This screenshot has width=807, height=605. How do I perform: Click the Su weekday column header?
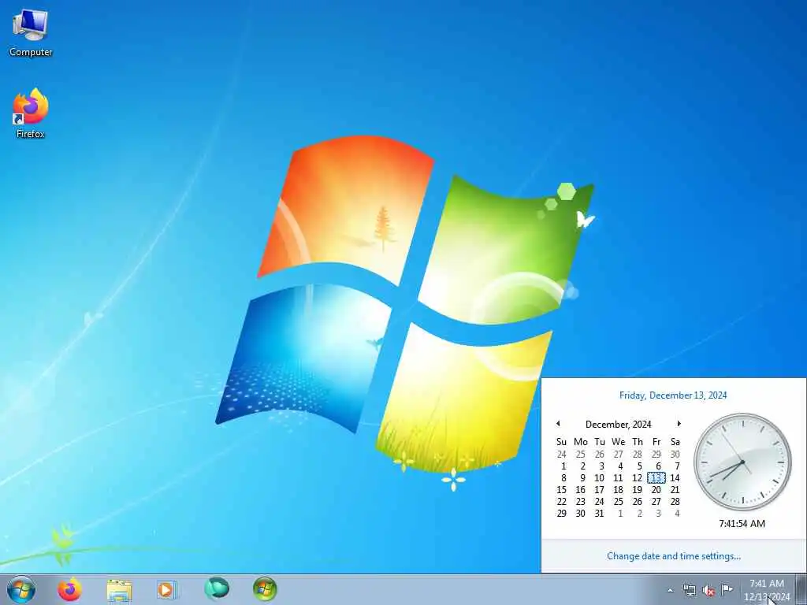click(x=561, y=442)
